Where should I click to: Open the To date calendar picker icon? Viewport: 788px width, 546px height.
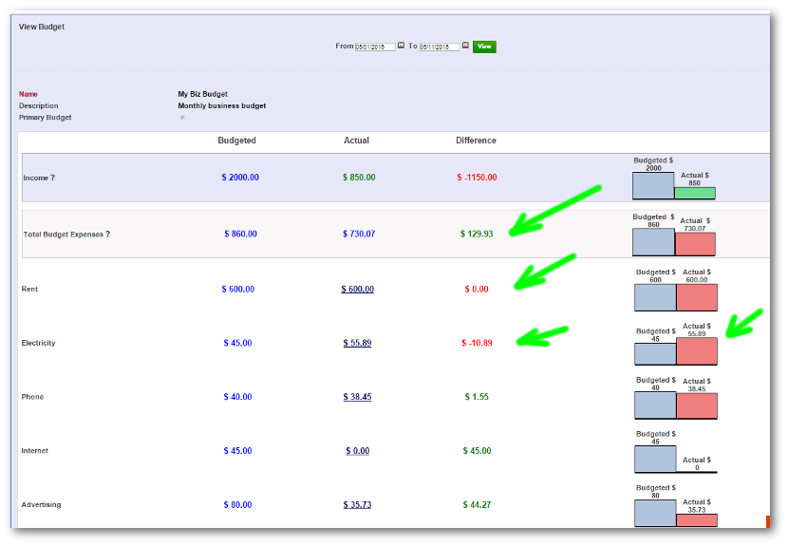(465, 46)
